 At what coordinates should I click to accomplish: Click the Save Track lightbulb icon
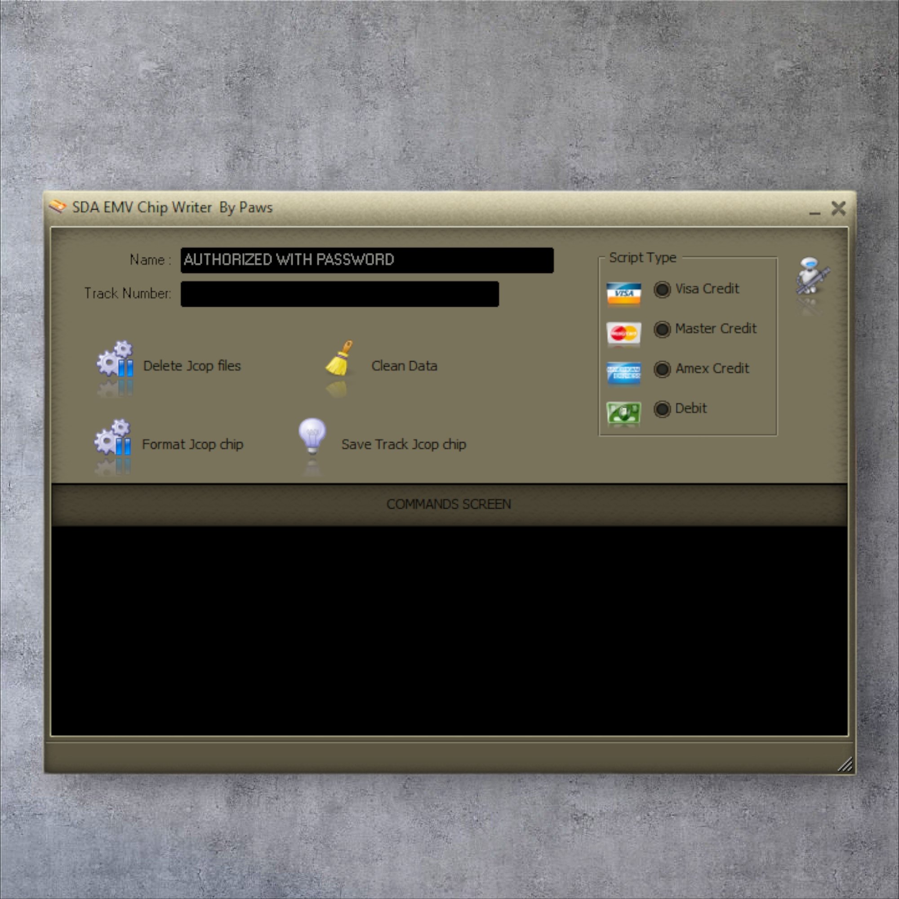(x=312, y=436)
